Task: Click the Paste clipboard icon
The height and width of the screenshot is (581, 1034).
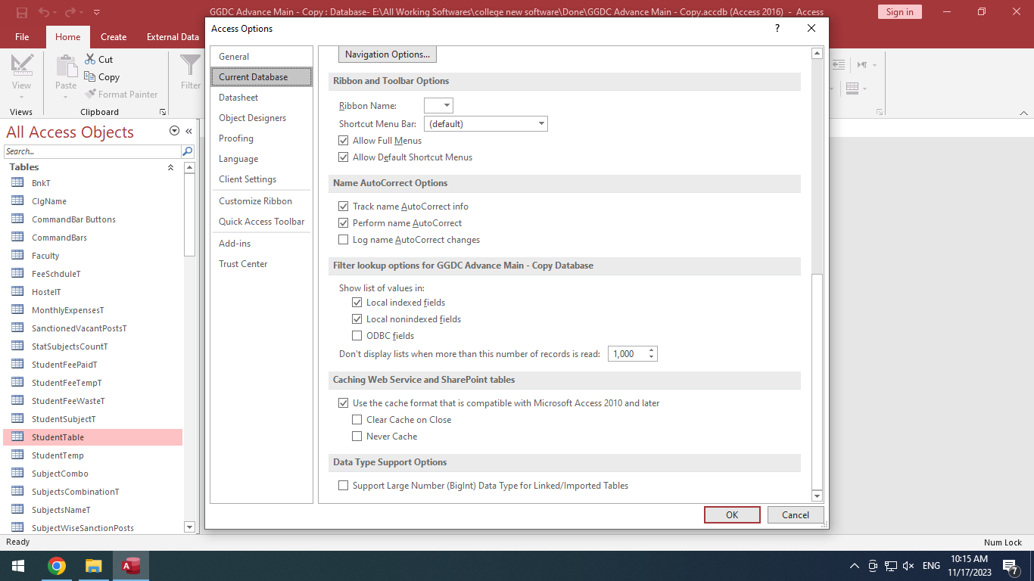Action: coord(66,65)
